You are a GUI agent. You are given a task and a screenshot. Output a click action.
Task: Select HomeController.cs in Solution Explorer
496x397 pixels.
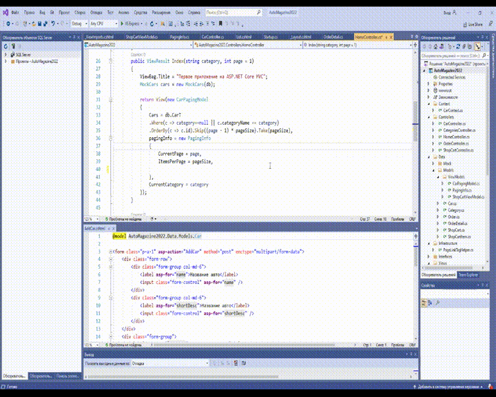456,136
